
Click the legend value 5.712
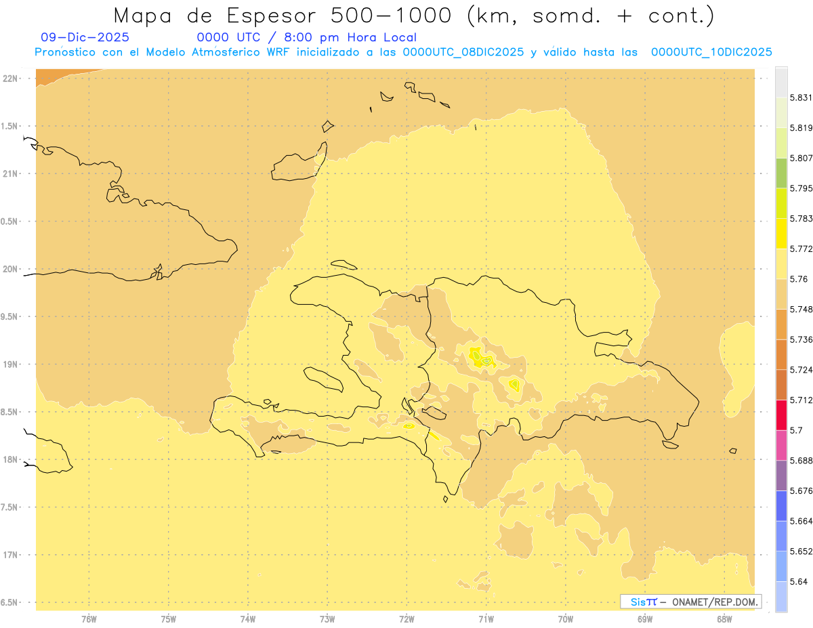(801, 400)
